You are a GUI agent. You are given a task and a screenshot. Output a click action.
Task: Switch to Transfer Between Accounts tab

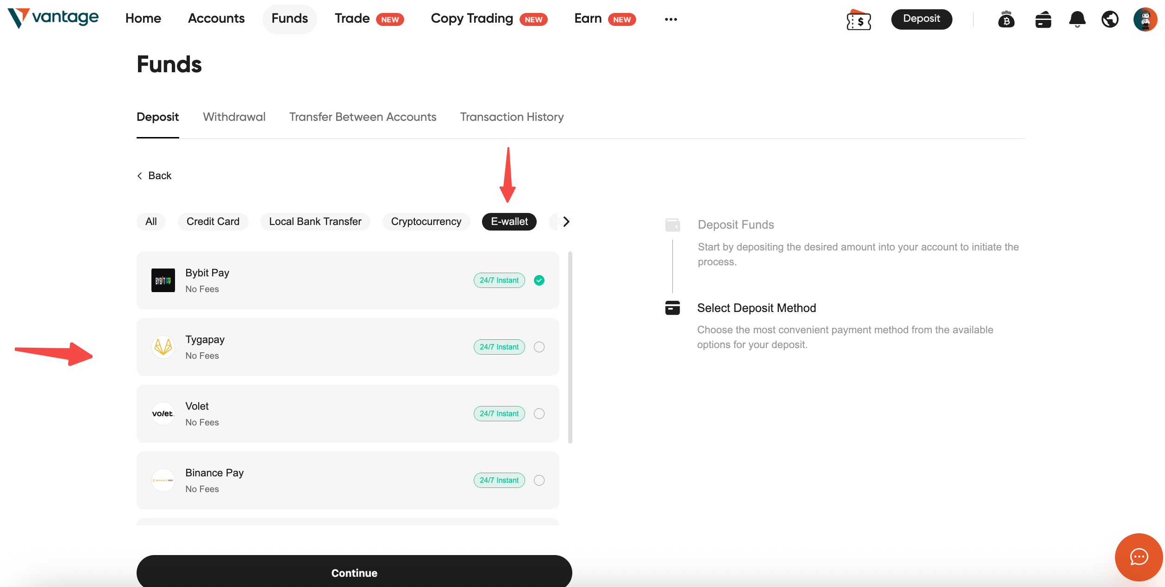point(363,117)
